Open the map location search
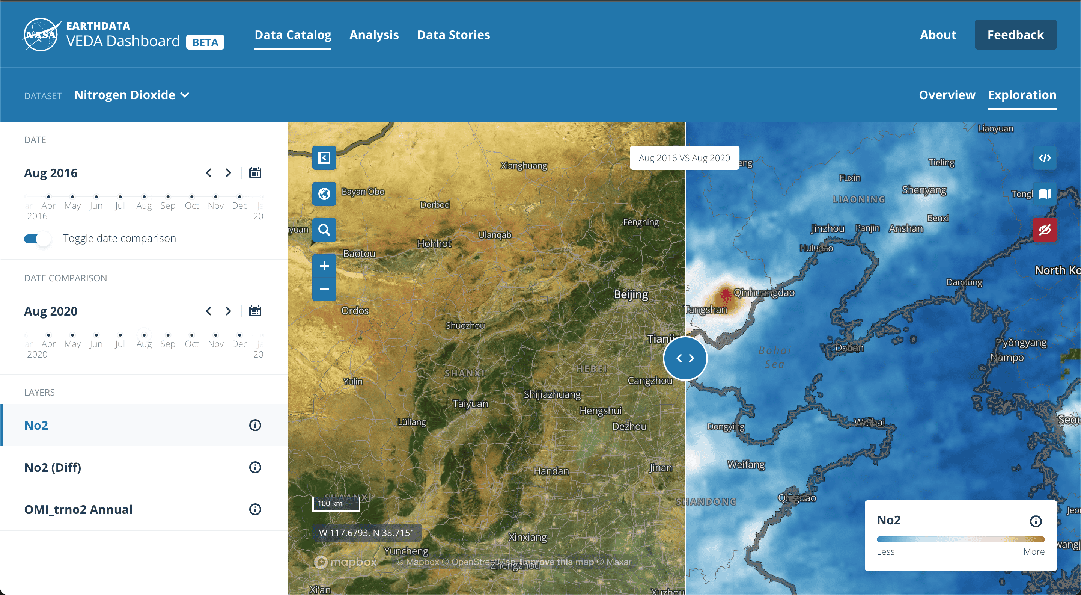1081x595 pixels. pos(324,230)
